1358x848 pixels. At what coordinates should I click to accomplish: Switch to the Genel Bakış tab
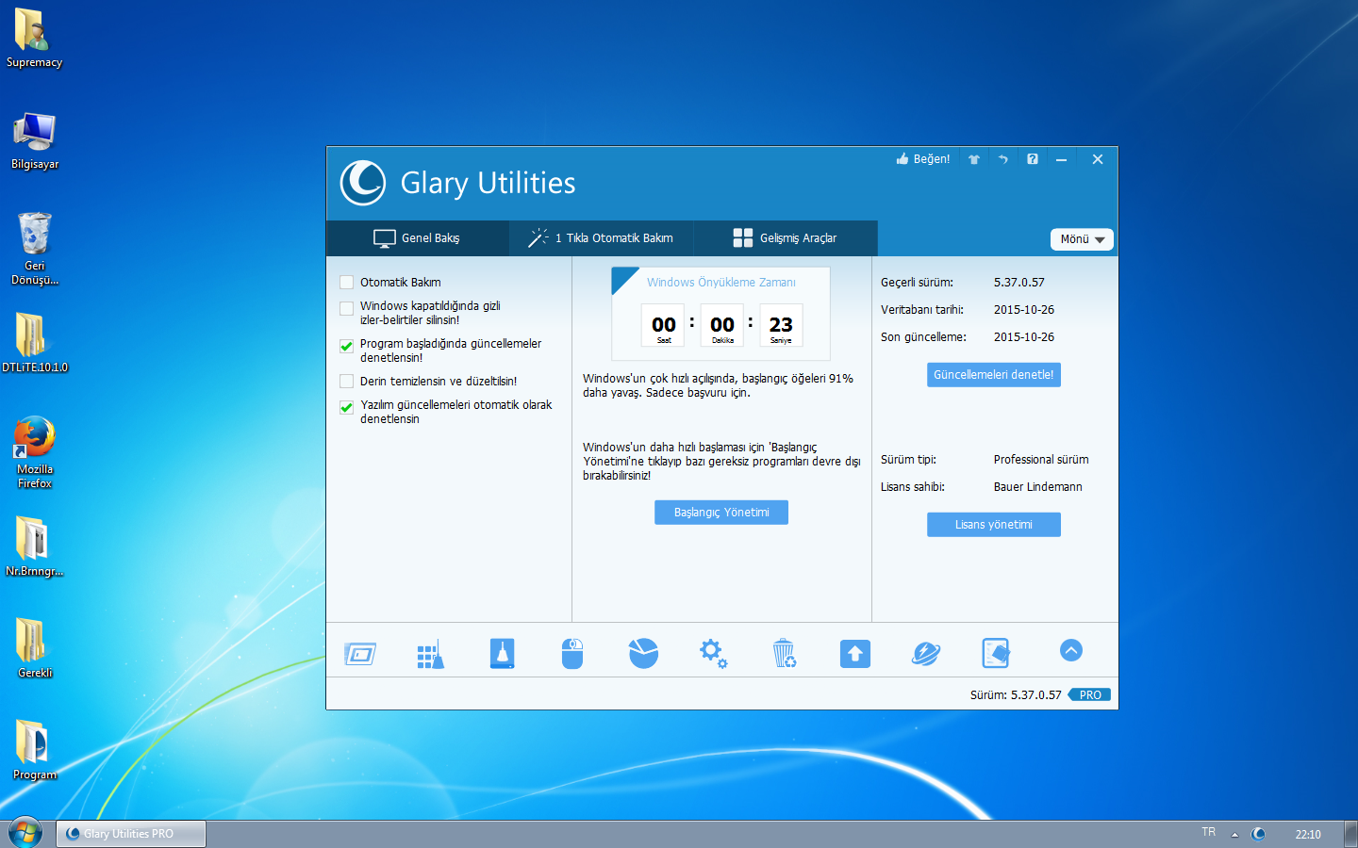pos(418,238)
